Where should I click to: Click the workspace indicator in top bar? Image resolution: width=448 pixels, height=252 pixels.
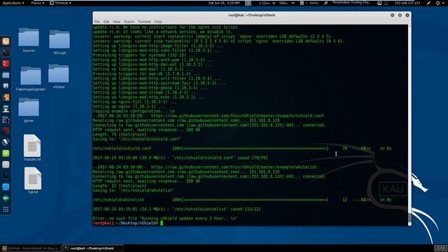pyautogui.click(x=248, y=3)
